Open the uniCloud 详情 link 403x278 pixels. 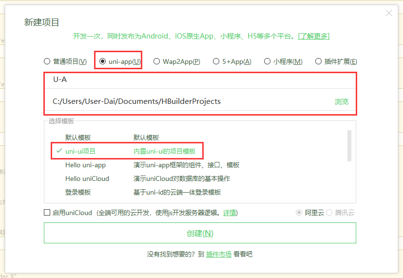pyautogui.click(x=229, y=213)
